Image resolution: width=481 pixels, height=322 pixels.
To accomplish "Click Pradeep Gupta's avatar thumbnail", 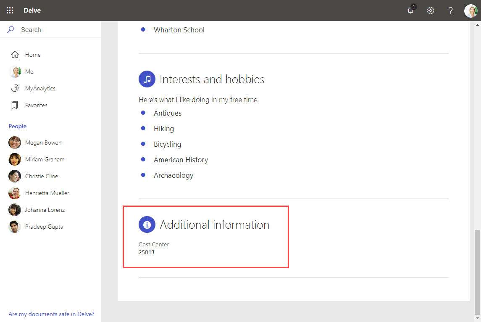I will pyautogui.click(x=15, y=227).
